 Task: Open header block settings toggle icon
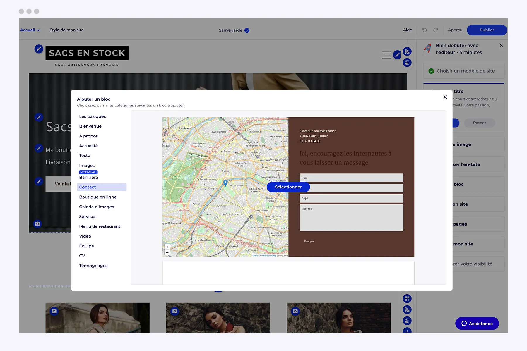tap(407, 63)
